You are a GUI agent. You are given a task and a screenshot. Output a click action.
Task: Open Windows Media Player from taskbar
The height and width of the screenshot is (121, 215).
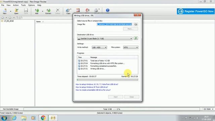click(x=33, y=118)
